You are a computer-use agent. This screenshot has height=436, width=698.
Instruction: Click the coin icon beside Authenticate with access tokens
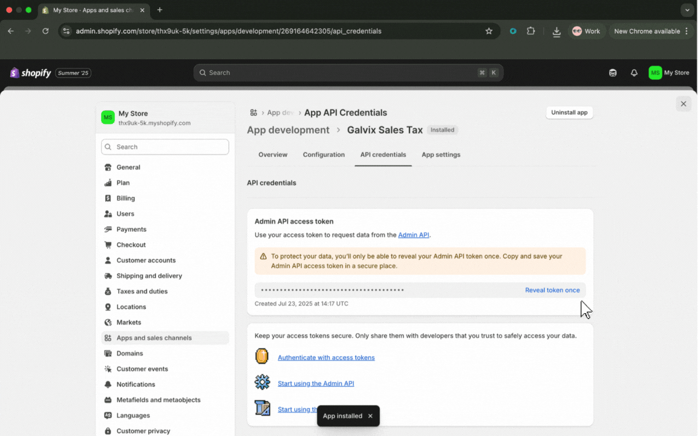(x=262, y=357)
